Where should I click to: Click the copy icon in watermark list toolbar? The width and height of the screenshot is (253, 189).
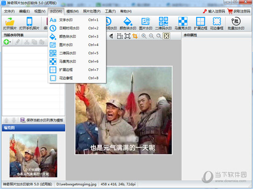point(34,42)
